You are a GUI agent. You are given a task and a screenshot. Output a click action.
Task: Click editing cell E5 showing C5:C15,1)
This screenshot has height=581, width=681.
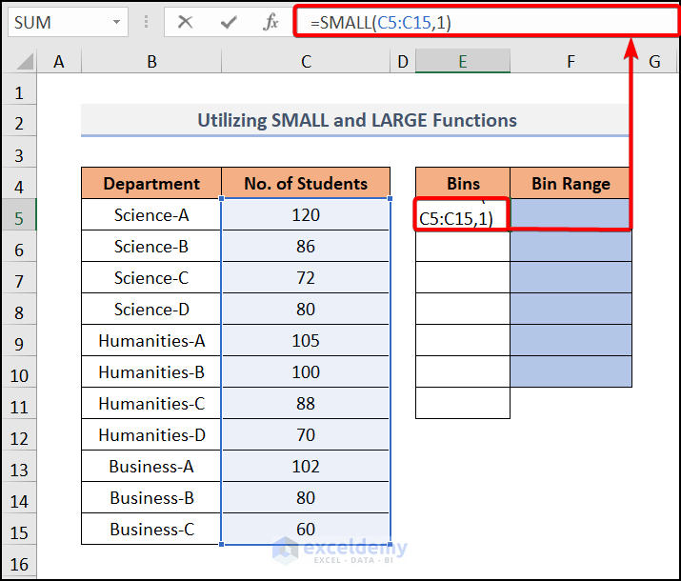coord(461,214)
